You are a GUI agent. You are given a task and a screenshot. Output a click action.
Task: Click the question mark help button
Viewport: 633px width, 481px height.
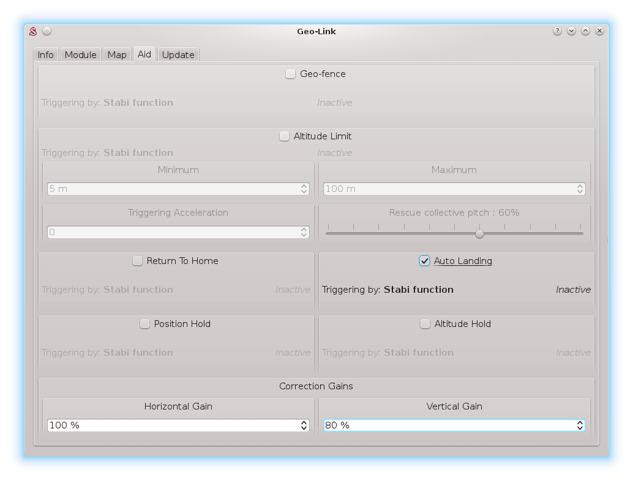(x=557, y=31)
